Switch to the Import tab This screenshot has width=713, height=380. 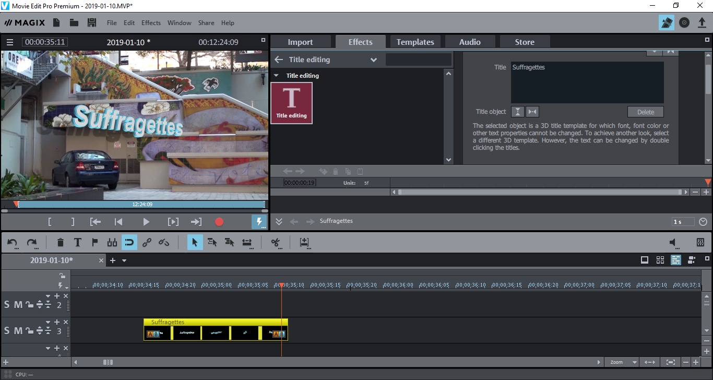(x=301, y=42)
